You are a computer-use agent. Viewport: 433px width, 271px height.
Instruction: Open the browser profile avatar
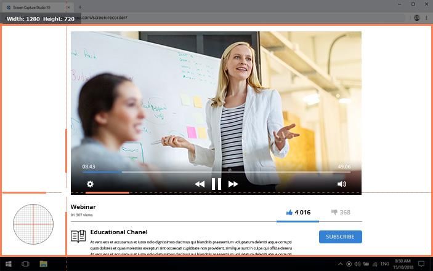coord(417,18)
